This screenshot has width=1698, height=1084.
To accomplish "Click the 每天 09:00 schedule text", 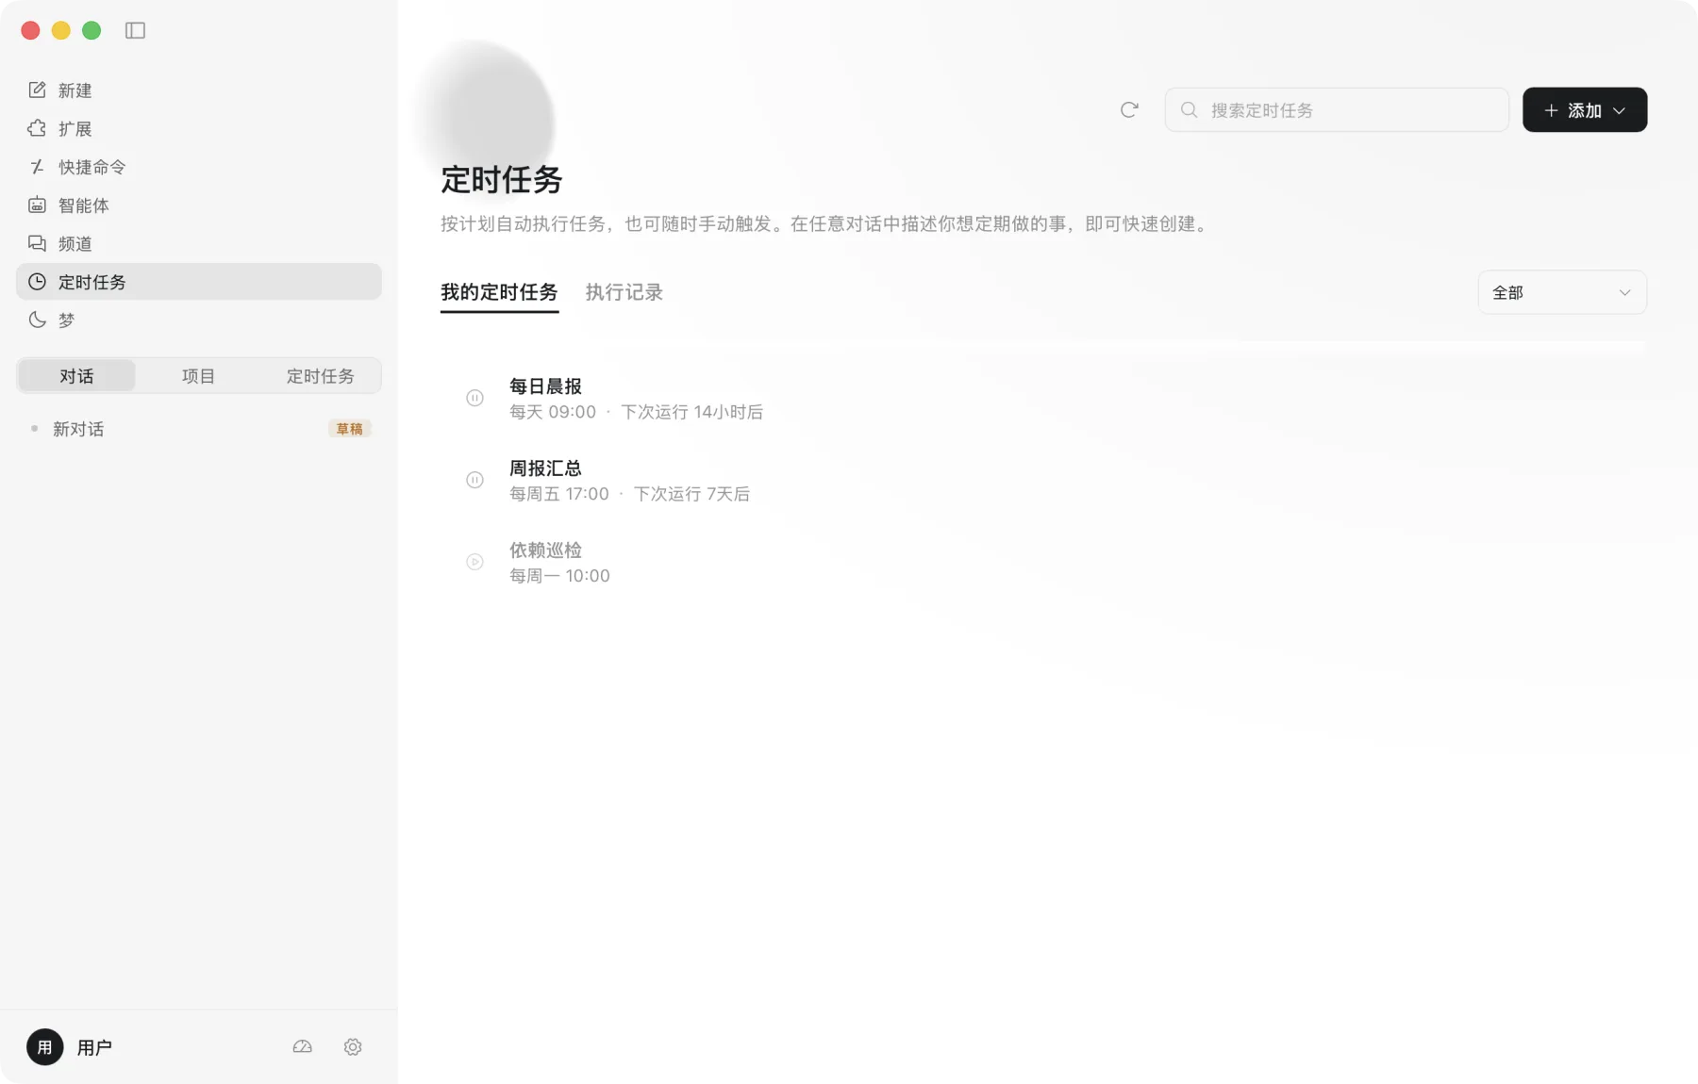I will [x=553, y=413].
